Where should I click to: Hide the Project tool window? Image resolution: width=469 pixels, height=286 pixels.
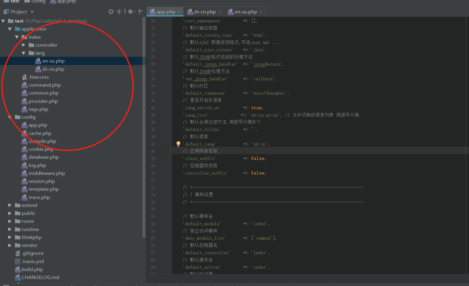pos(141,11)
